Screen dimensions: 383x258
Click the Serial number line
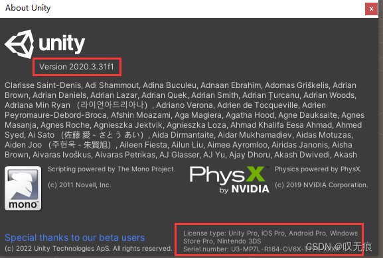[262, 249]
